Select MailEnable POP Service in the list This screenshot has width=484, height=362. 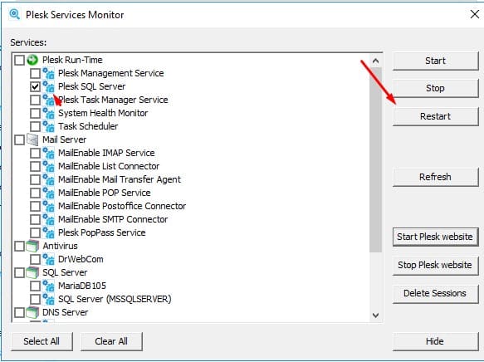click(x=105, y=193)
